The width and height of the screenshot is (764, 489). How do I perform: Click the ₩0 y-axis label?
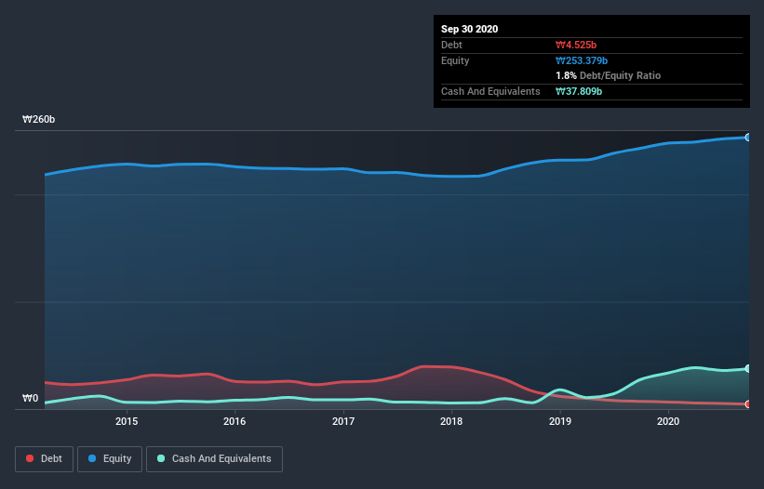(30, 398)
